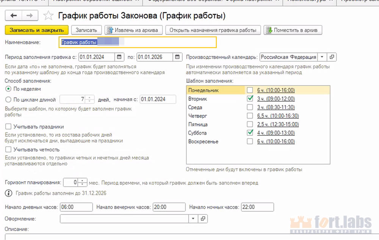Open calendar picker for period start date
The width and height of the screenshot is (379, 240).
(119, 57)
